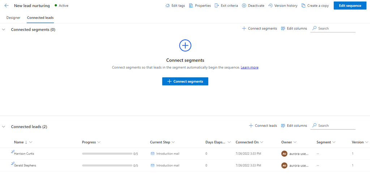
Task: Click Search field in Connected segments
Action: pyautogui.click(x=333, y=28)
